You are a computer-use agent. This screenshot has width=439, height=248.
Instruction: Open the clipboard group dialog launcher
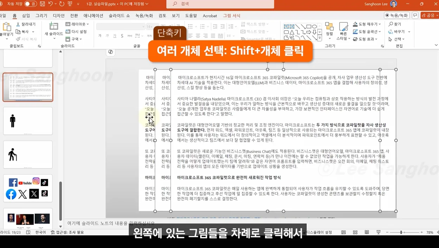39,46
